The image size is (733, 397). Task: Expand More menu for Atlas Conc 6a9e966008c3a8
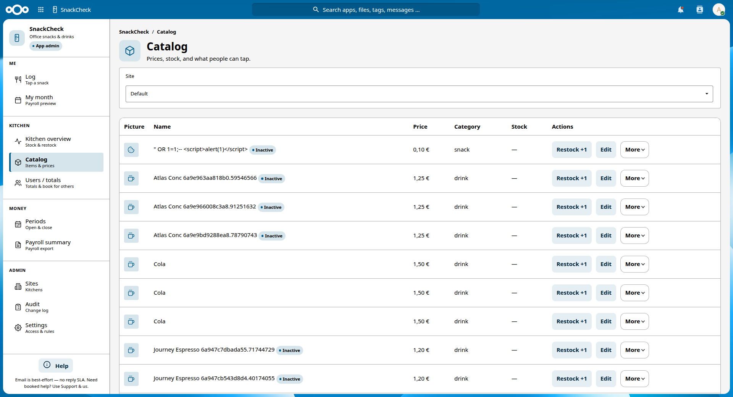pos(635,207)
